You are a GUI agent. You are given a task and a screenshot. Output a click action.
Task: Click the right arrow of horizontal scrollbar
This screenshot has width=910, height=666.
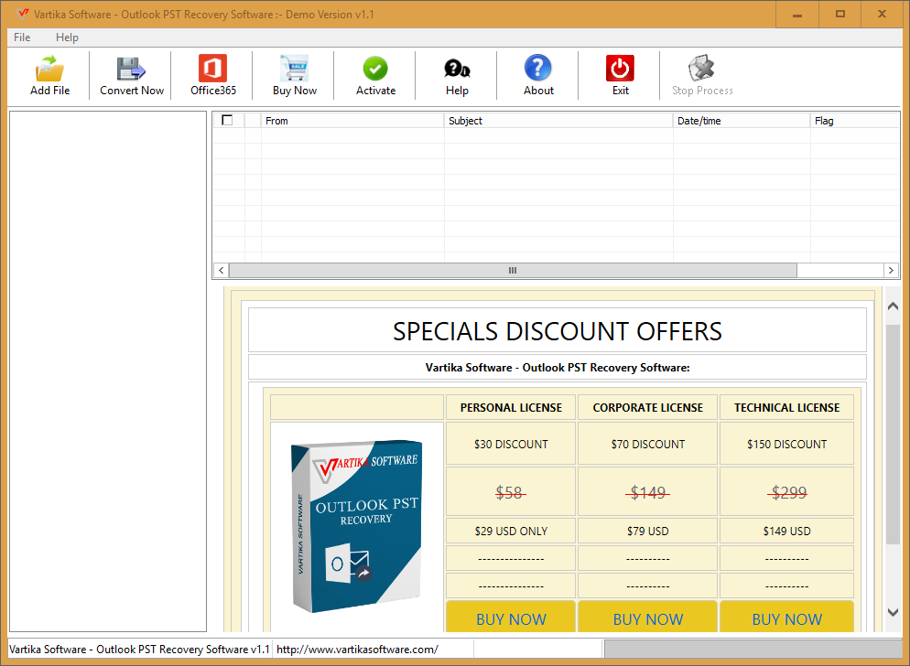point(892,271)
